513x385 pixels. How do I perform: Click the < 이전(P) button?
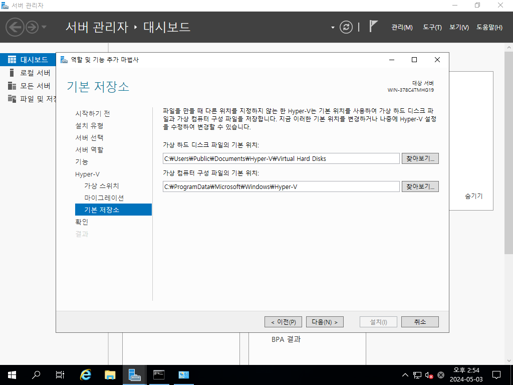tap(284, 322)
